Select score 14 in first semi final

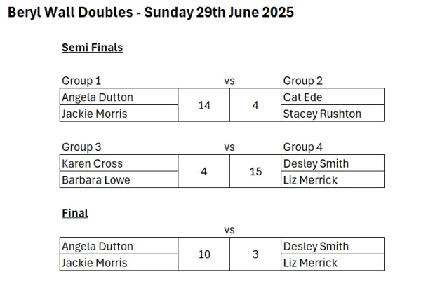tap(204, 105)
